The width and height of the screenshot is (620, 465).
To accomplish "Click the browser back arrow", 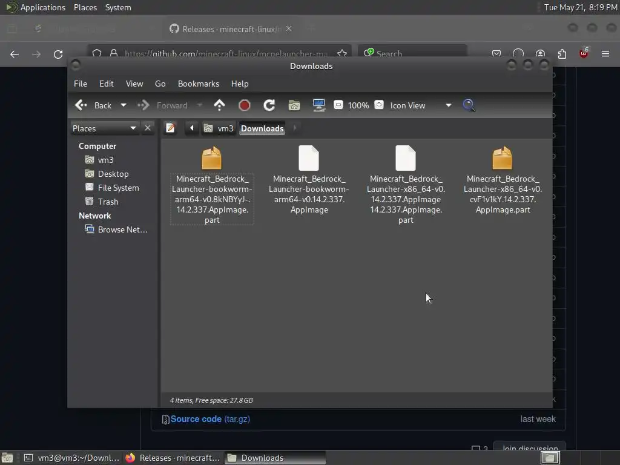I will pyautogui.click(x=15, y=54).
